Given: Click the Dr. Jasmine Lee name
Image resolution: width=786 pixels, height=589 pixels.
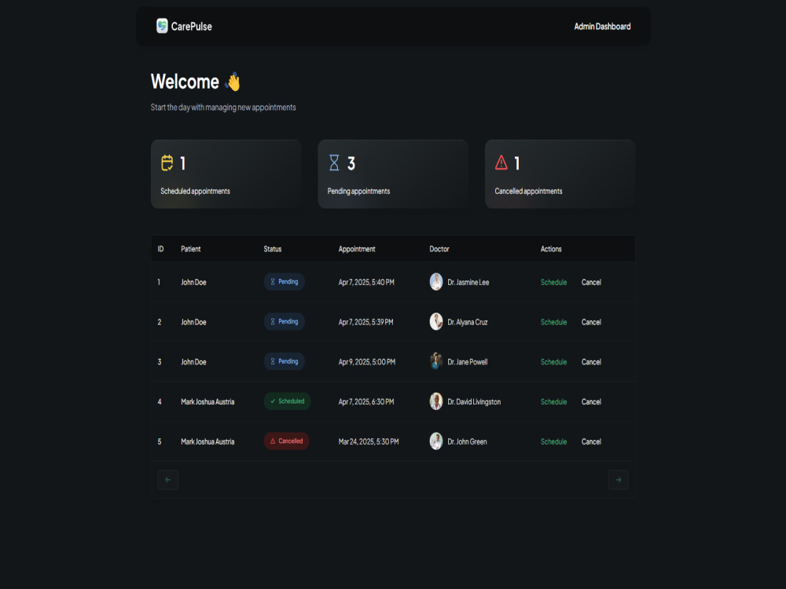Looking at the screenshot, I should point(468,283).
